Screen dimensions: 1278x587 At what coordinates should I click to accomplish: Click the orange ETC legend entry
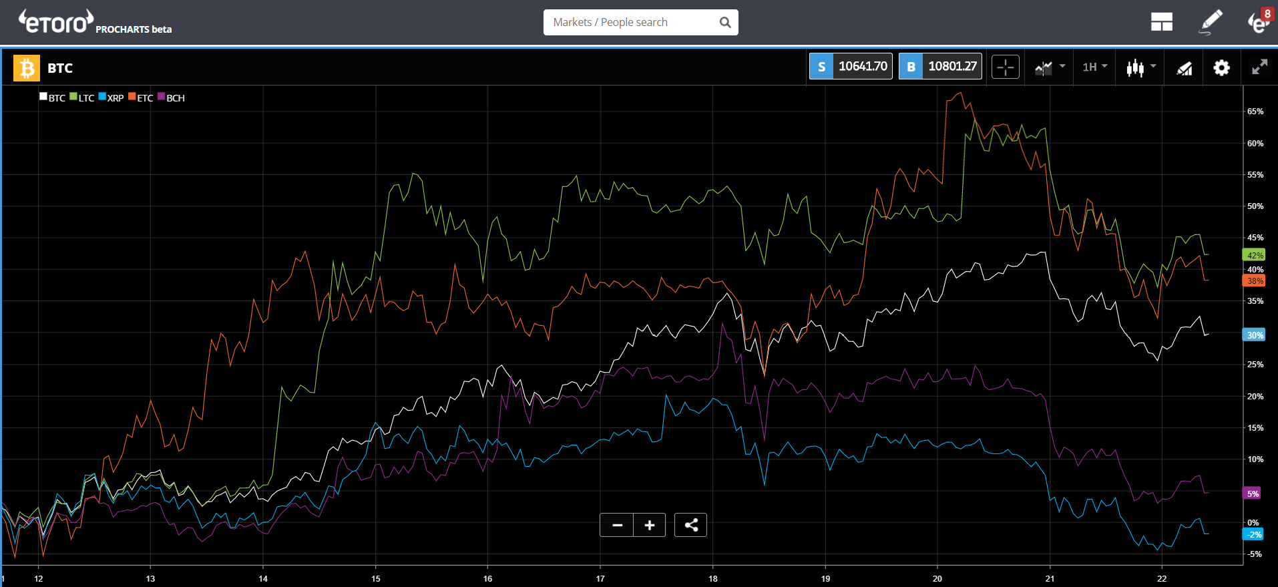[x=141, y=97]
